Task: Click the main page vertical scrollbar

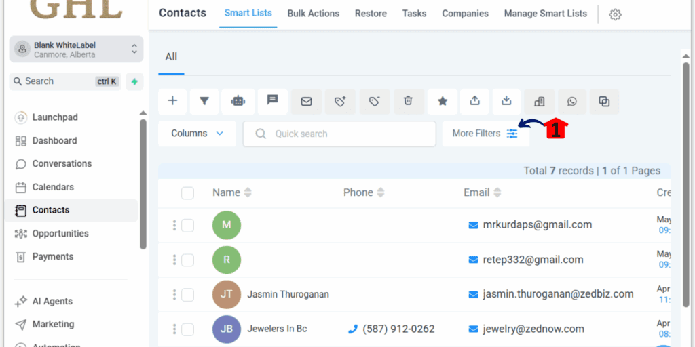Action: pos(686,184)
